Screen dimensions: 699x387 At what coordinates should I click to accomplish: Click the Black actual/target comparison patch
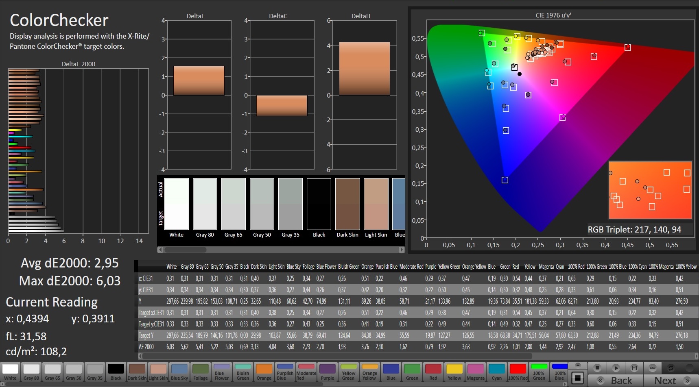(x=319, y=204)
